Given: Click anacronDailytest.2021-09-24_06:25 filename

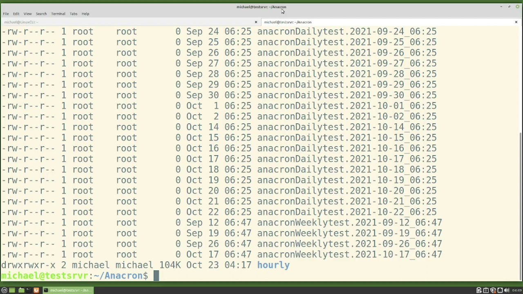Looking at the screenshot, I should pos(347,31).
